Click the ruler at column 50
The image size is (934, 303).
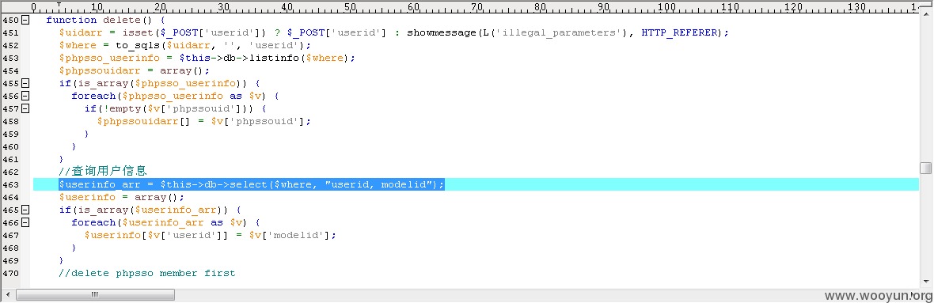tap(350, 7)
